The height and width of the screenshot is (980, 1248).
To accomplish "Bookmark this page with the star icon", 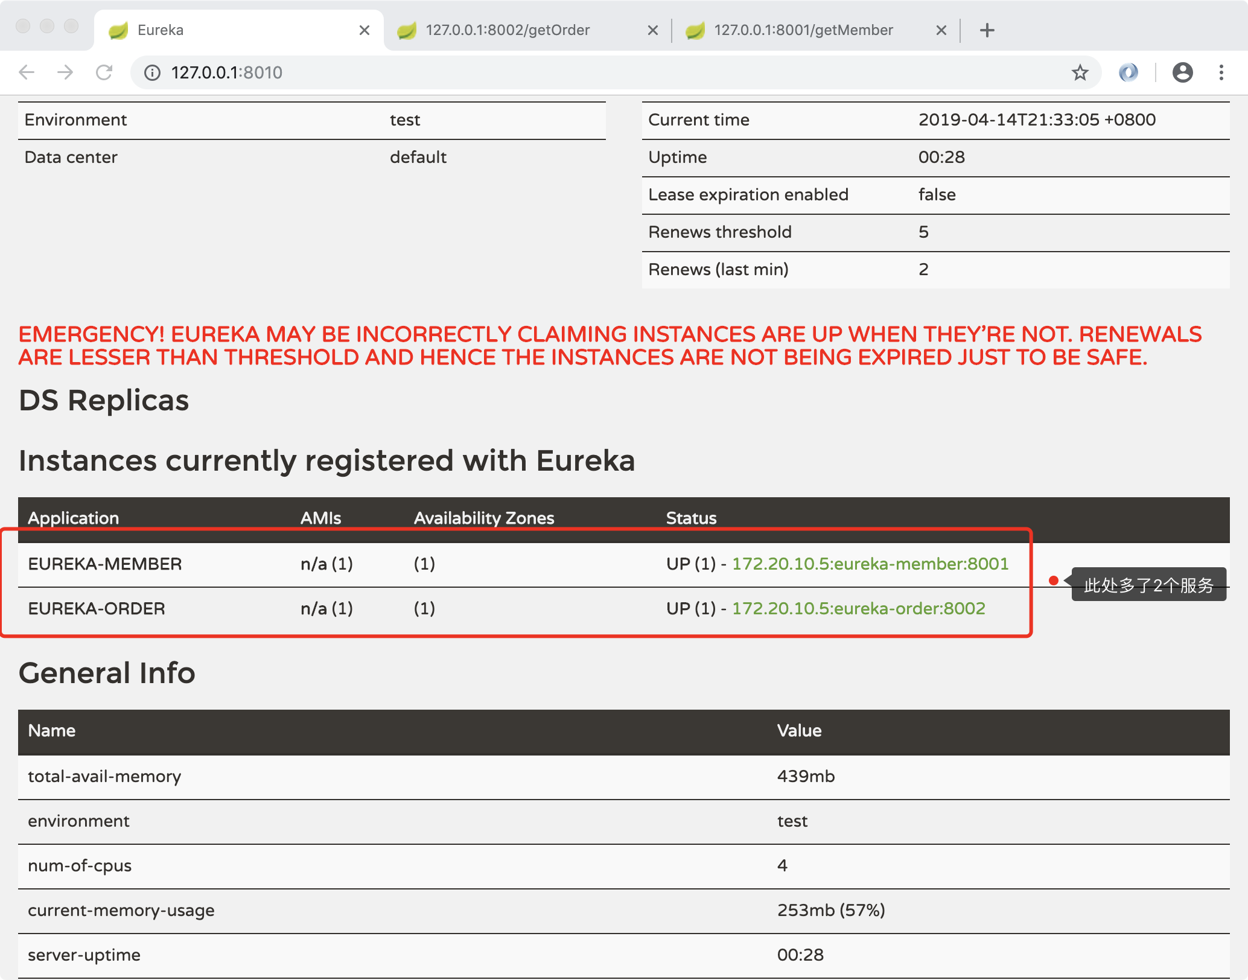I will click(1080, 72).
